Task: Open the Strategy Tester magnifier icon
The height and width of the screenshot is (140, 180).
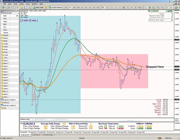Action: tap(29, 7)
